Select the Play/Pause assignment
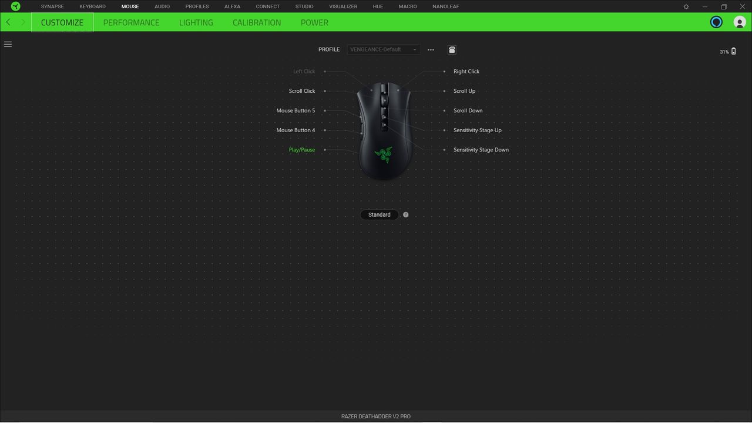Screen dimensions: 752x423 (x=302, y=150)
